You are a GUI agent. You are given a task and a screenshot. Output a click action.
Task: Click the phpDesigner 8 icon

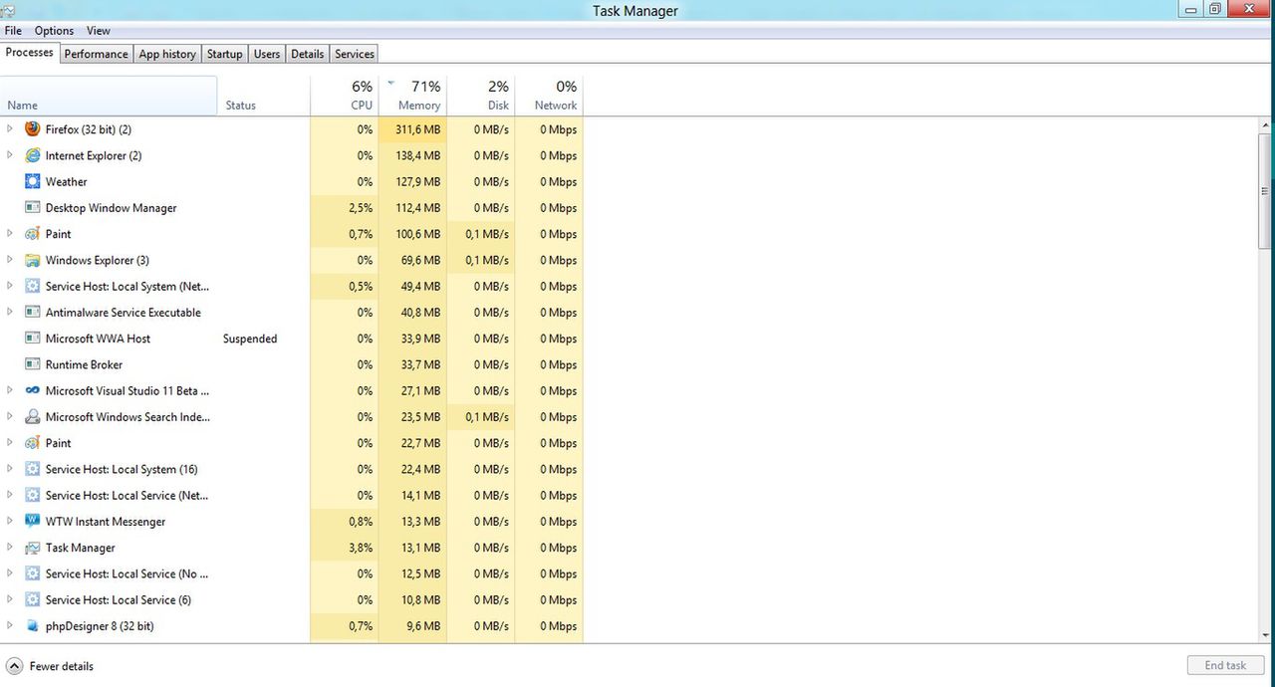click(x=32, y=626)
